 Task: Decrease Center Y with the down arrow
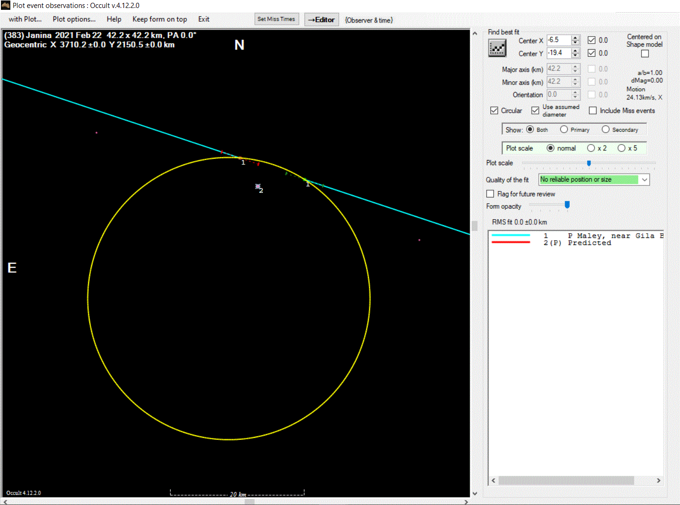click(x=575, y=56)
